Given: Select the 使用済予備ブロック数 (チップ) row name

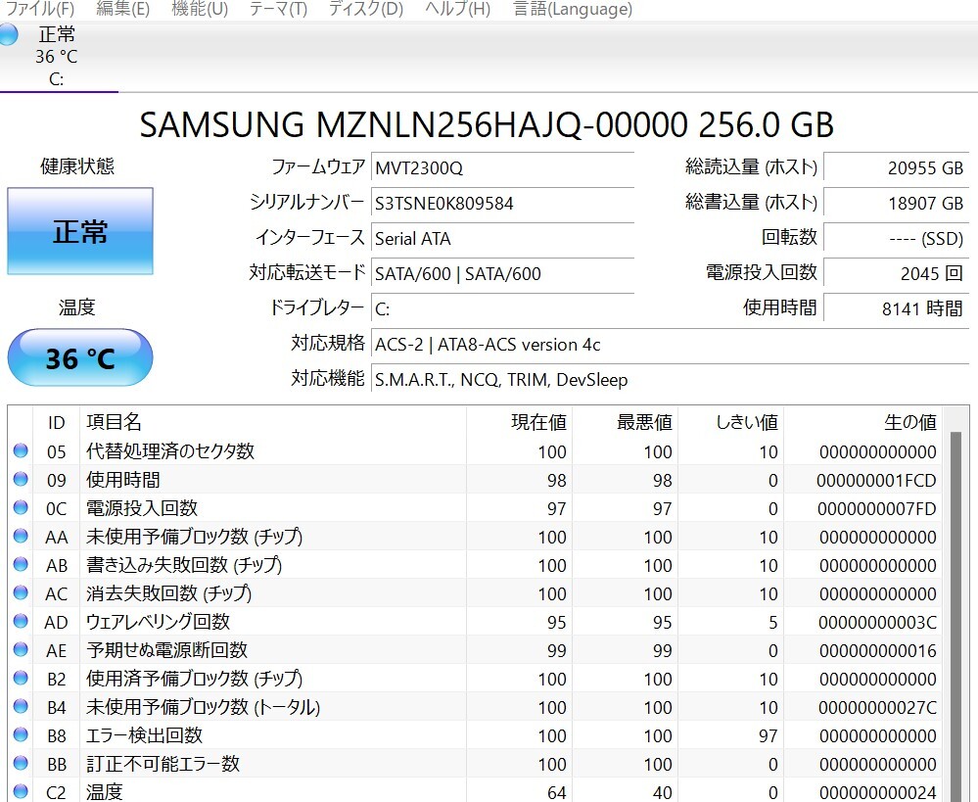Looking at the screenshot, I should tap(195, 678).
